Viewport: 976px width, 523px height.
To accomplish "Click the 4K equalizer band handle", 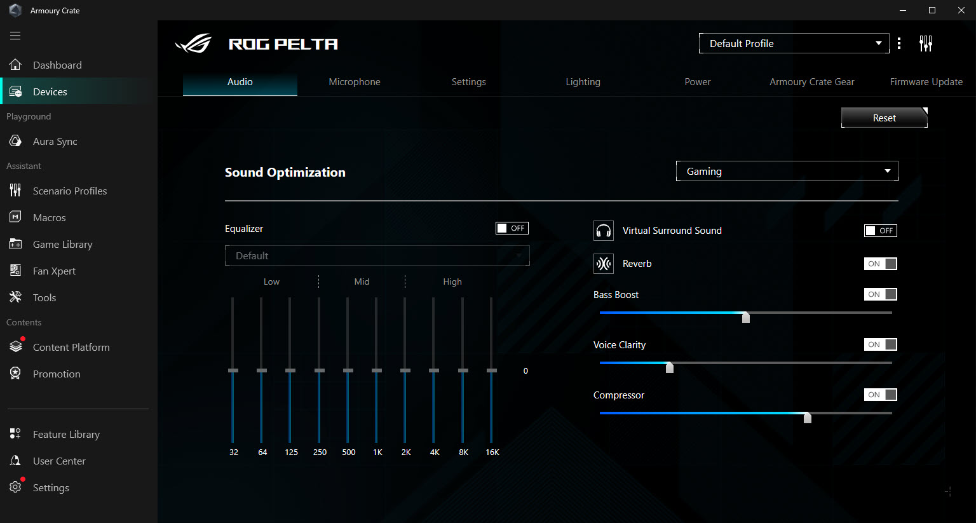I will [434, 370].
